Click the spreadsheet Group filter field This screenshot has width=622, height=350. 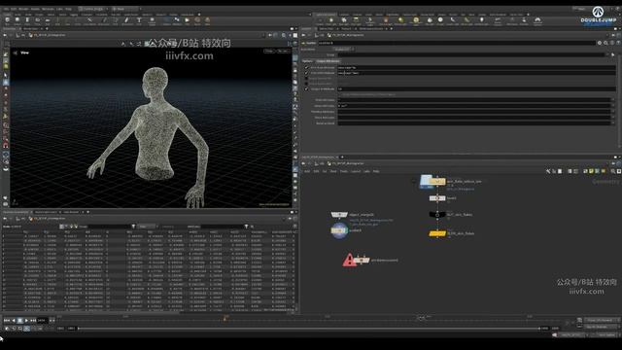[110, 227]
